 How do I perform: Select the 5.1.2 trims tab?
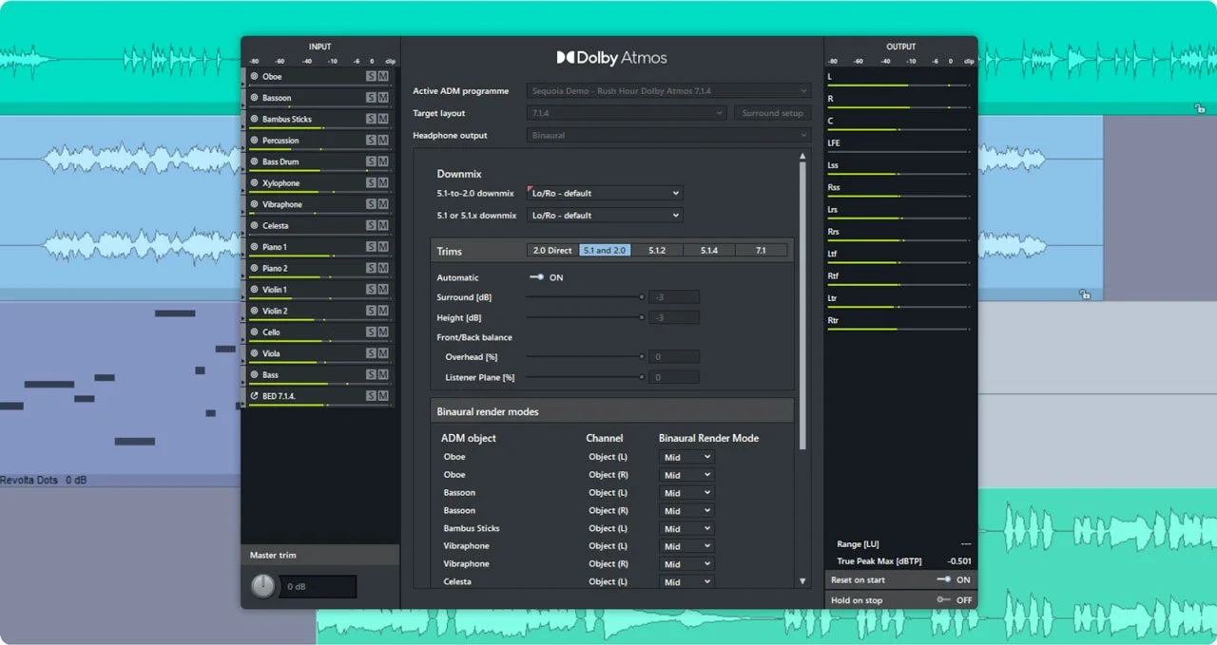(x=657, y=251)
